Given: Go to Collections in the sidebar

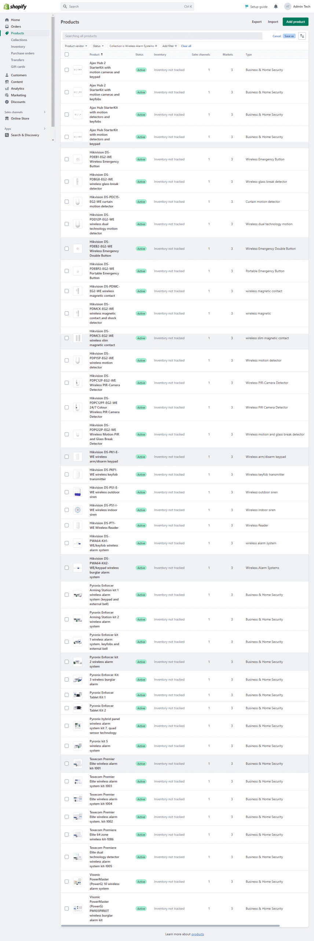Looking at the screenshot, I should [x=19, y=40].
